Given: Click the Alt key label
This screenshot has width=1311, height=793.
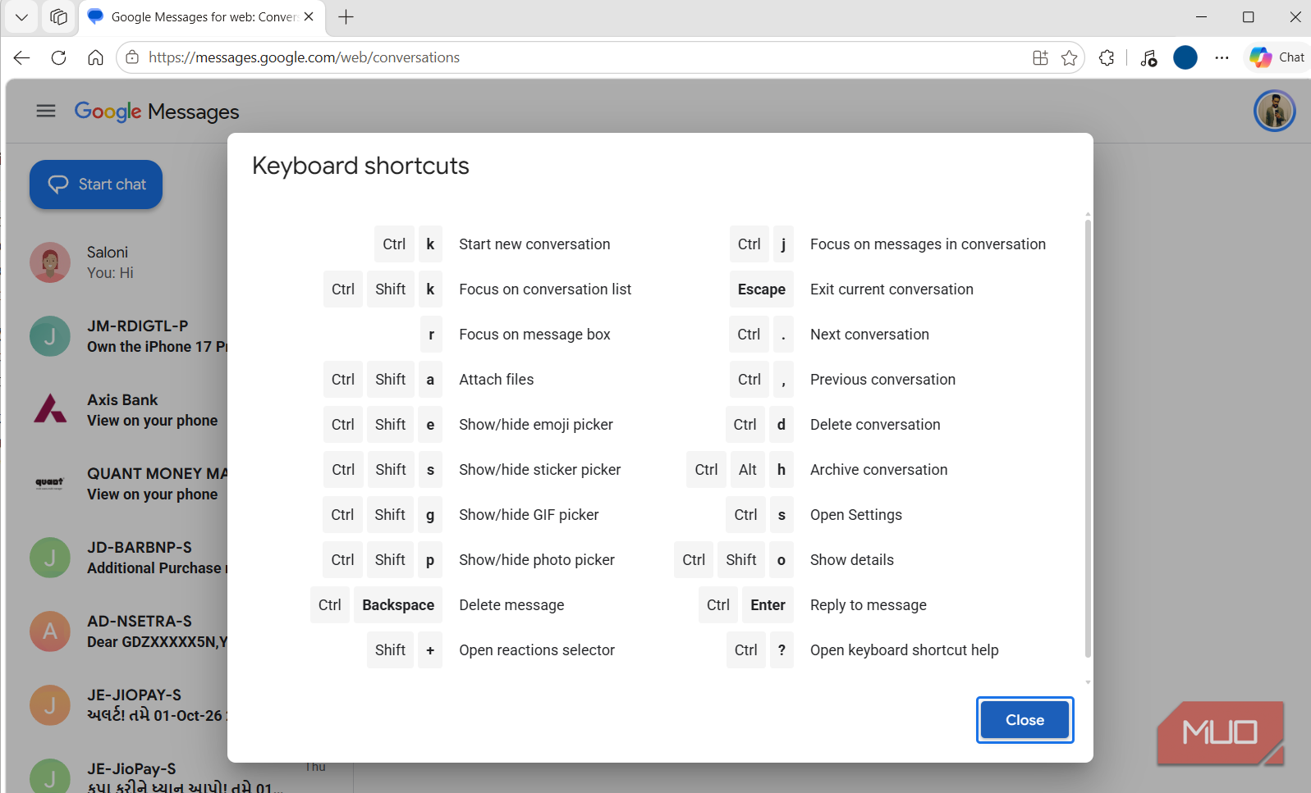Looking at the screenshot, I should [x=748, y=470].
